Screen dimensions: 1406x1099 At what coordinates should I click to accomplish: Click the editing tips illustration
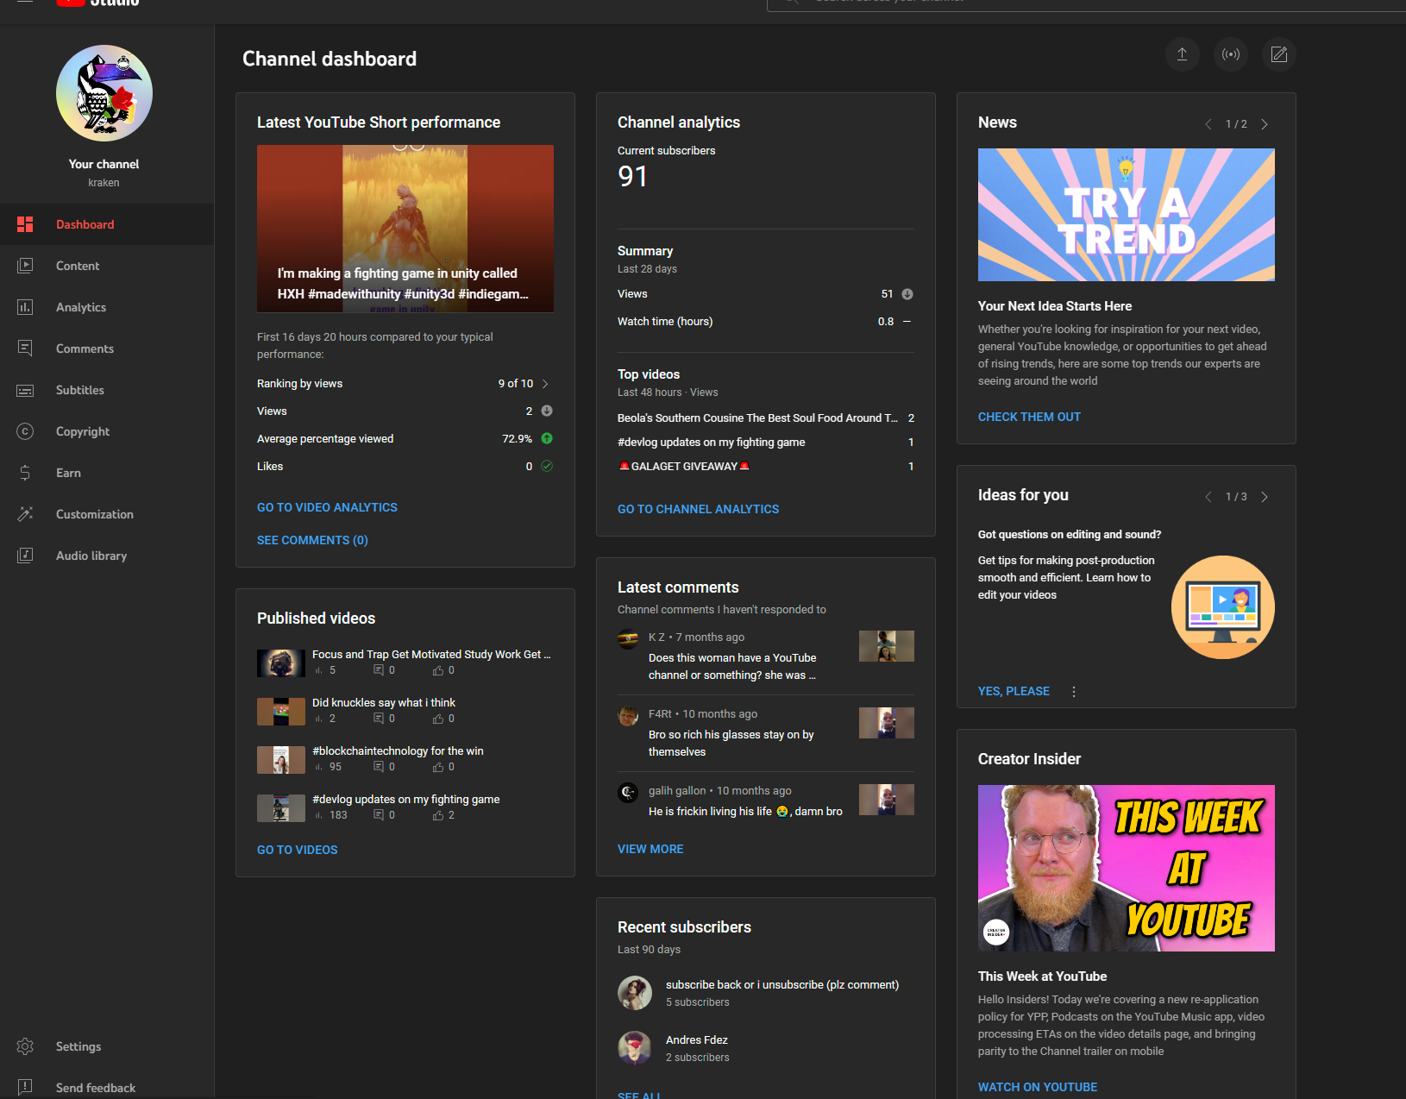[x=1223, y=607]
